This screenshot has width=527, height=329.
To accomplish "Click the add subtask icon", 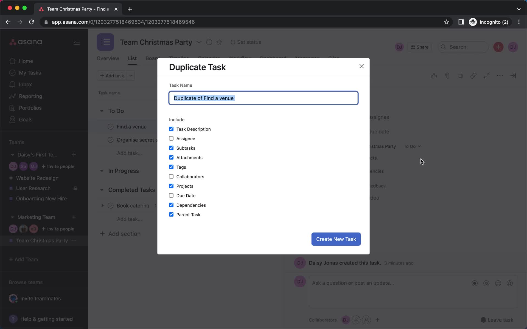I will pos(460,76).
